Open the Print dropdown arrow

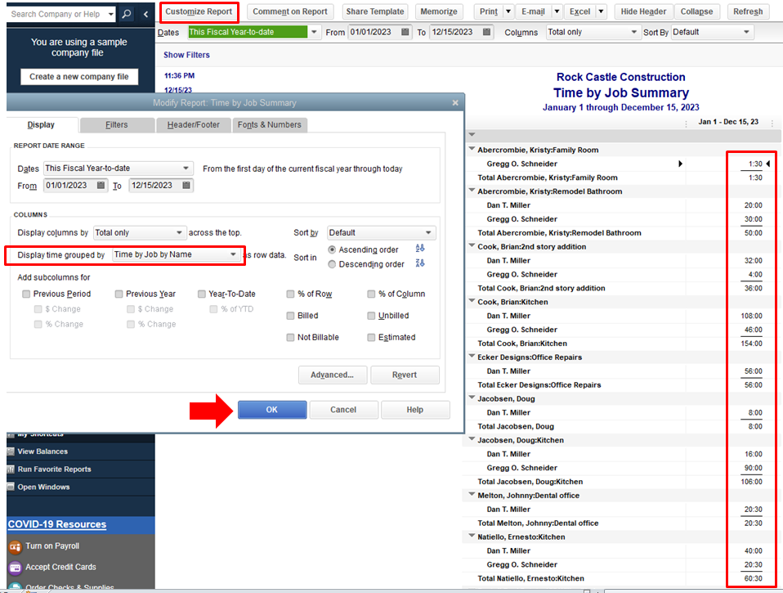pos(508,11)
